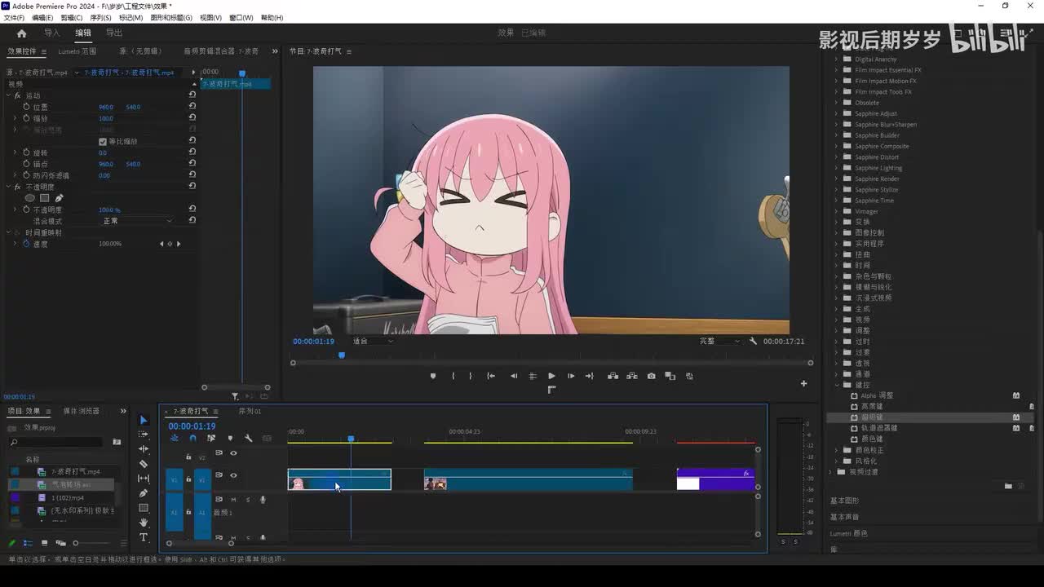Open the 文件(F) menu
1044x587 pixels.
tap(14, 17)
